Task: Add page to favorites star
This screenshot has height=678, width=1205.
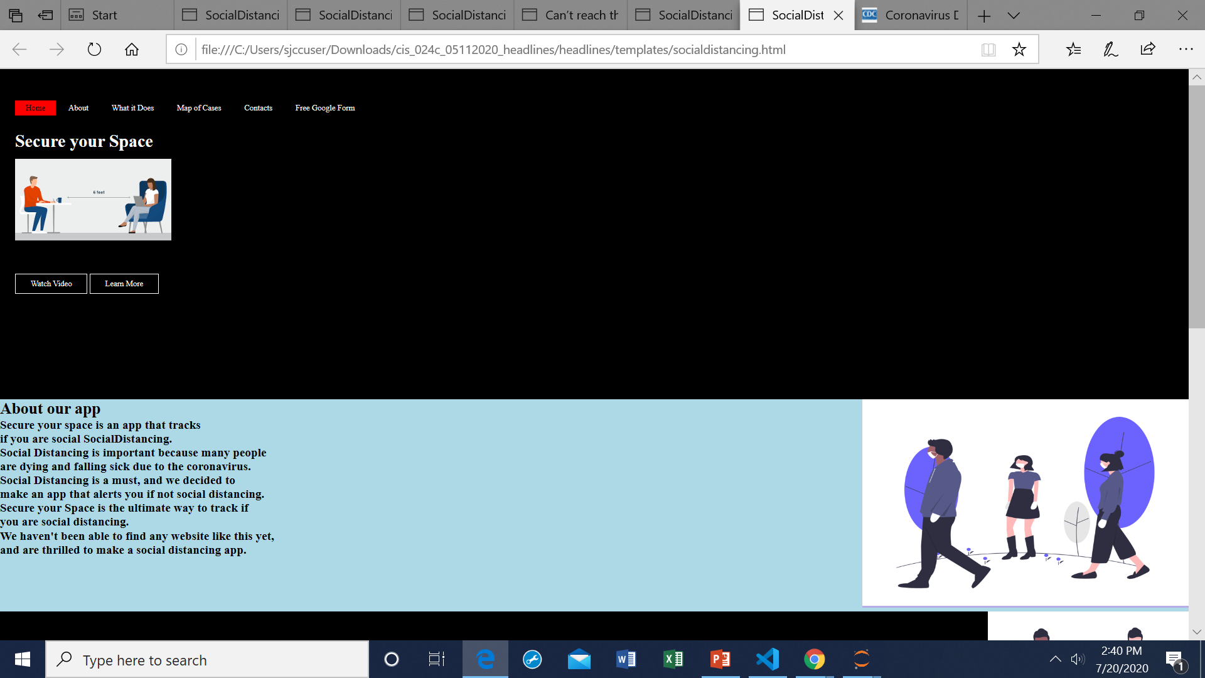Action: click(1019, 50)
